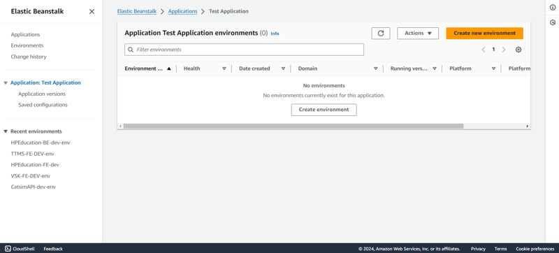The width and height of the screenshot is (559, 253).
Task: Click Create environment button in empty table
Action: point(324,110)
